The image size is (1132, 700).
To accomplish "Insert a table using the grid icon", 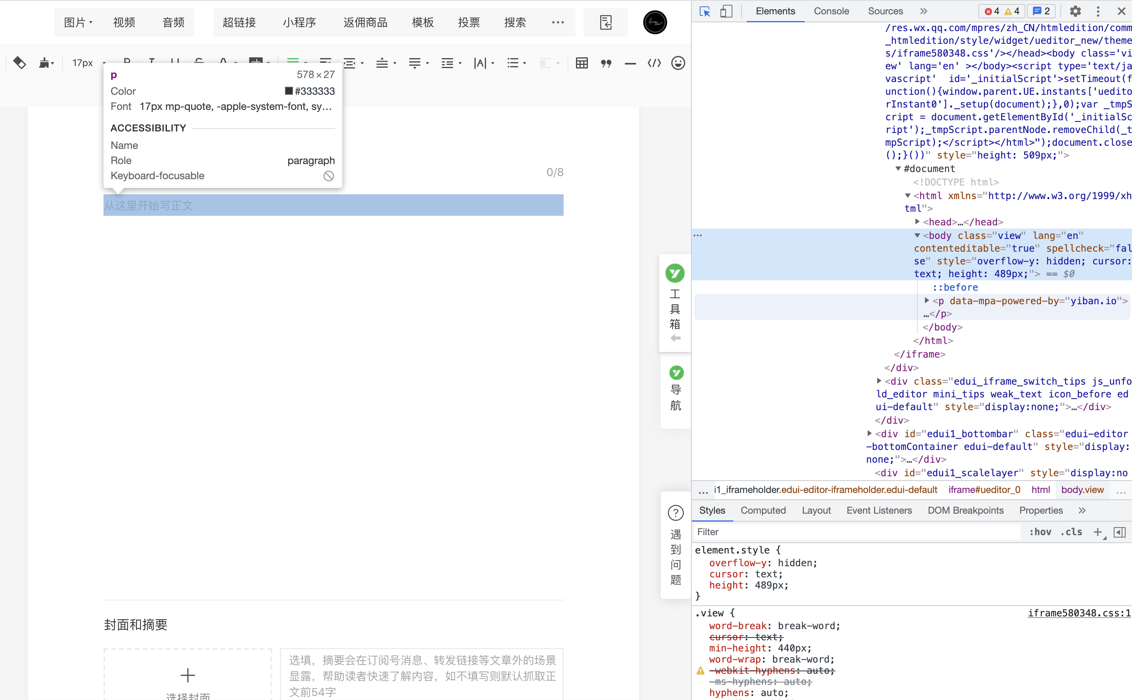I will pos(582,63).
